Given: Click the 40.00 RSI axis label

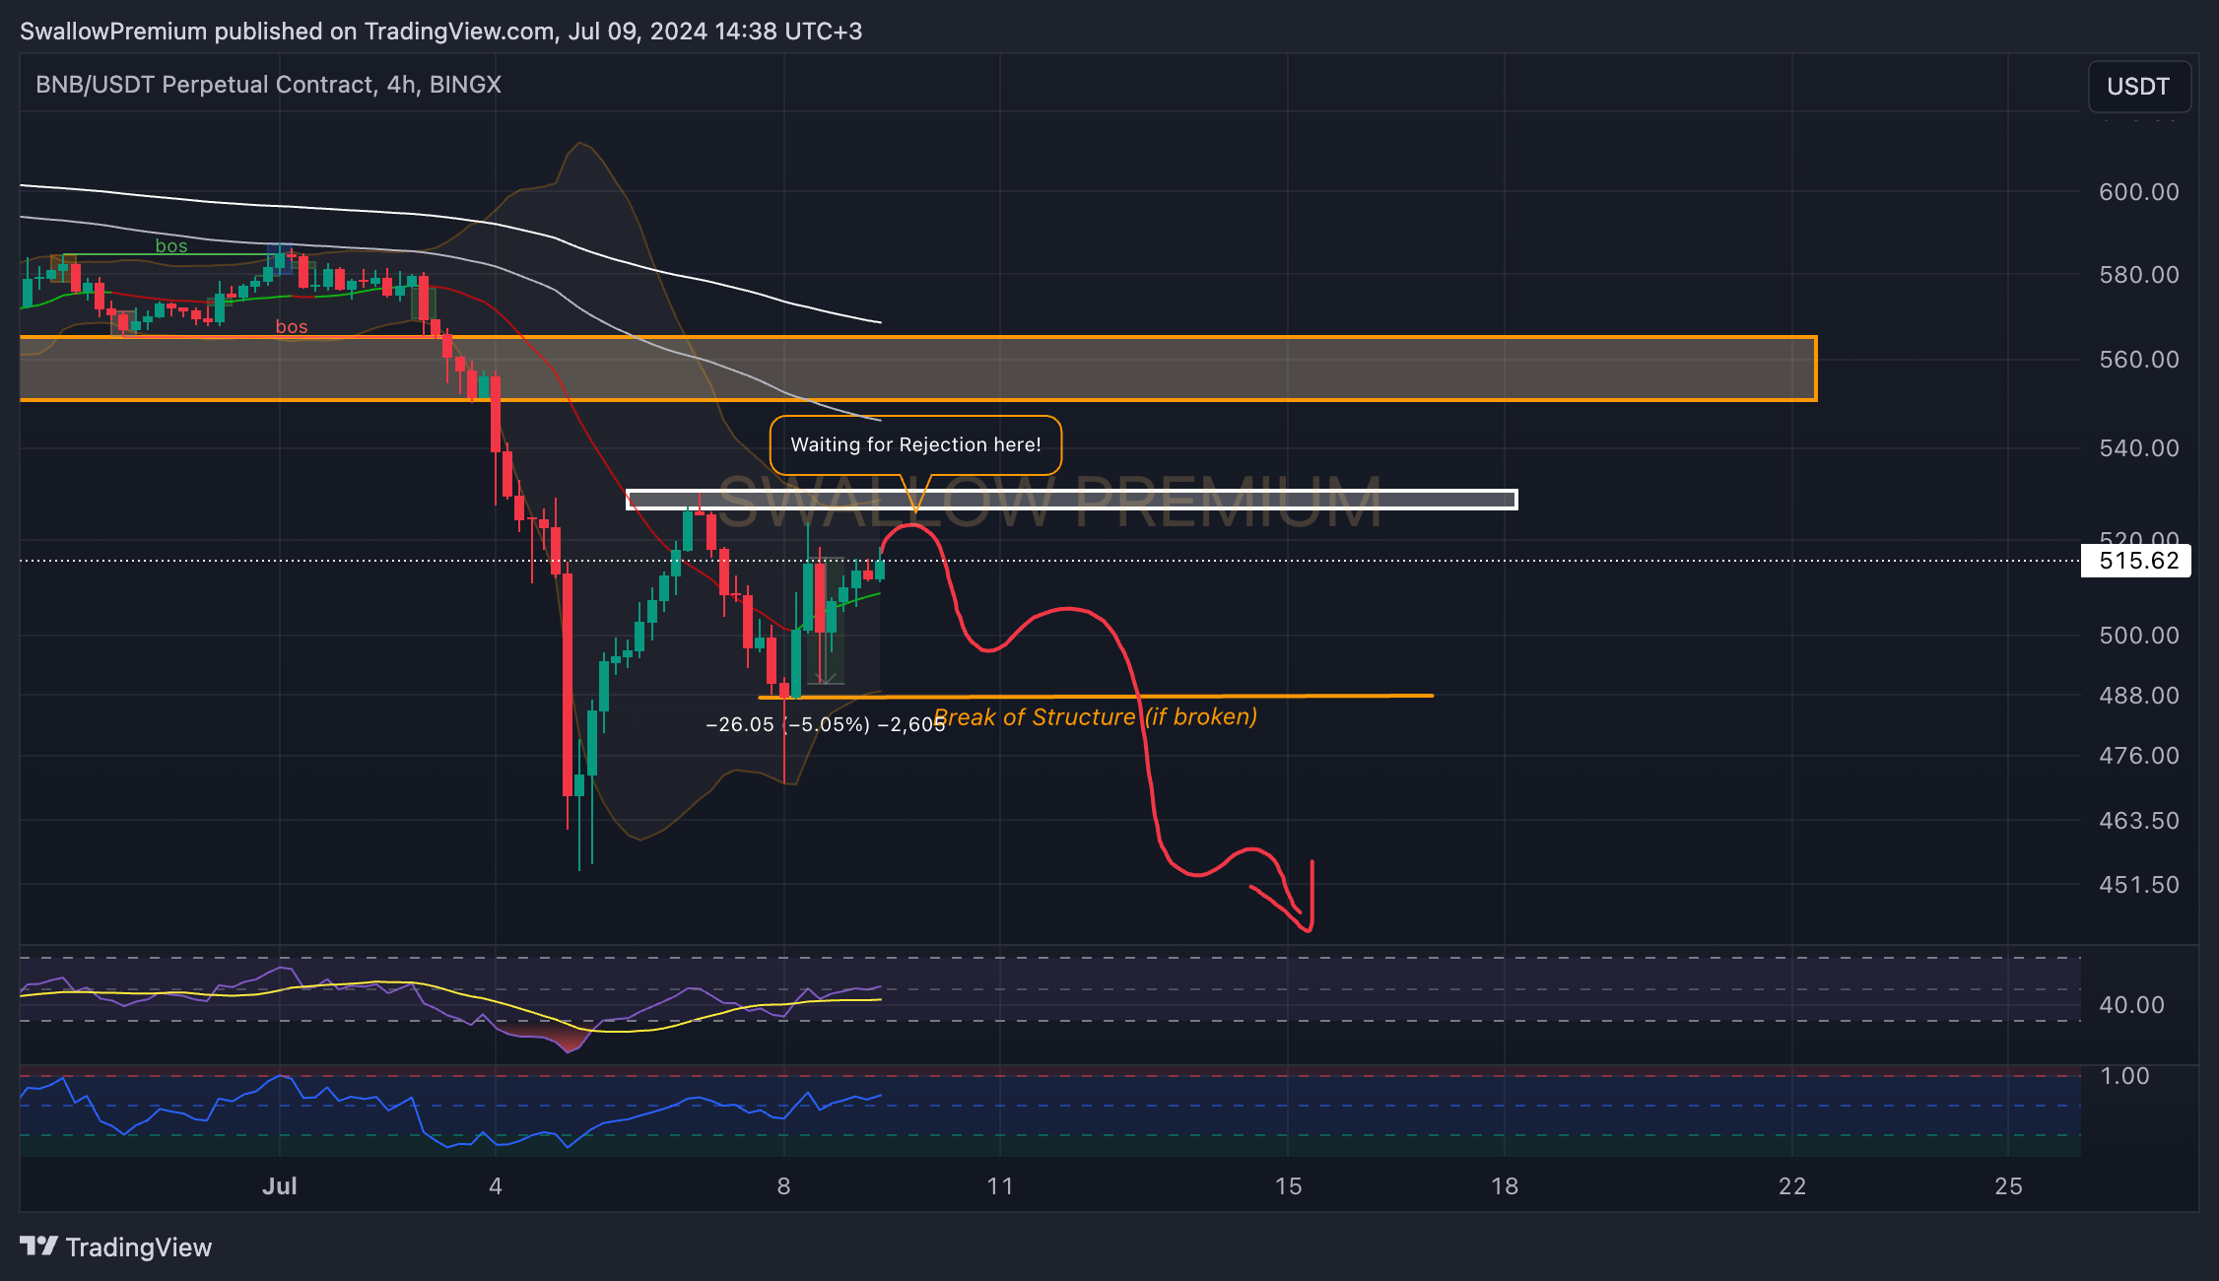Looking at the screenshot, I should tap(2131, 1005).
